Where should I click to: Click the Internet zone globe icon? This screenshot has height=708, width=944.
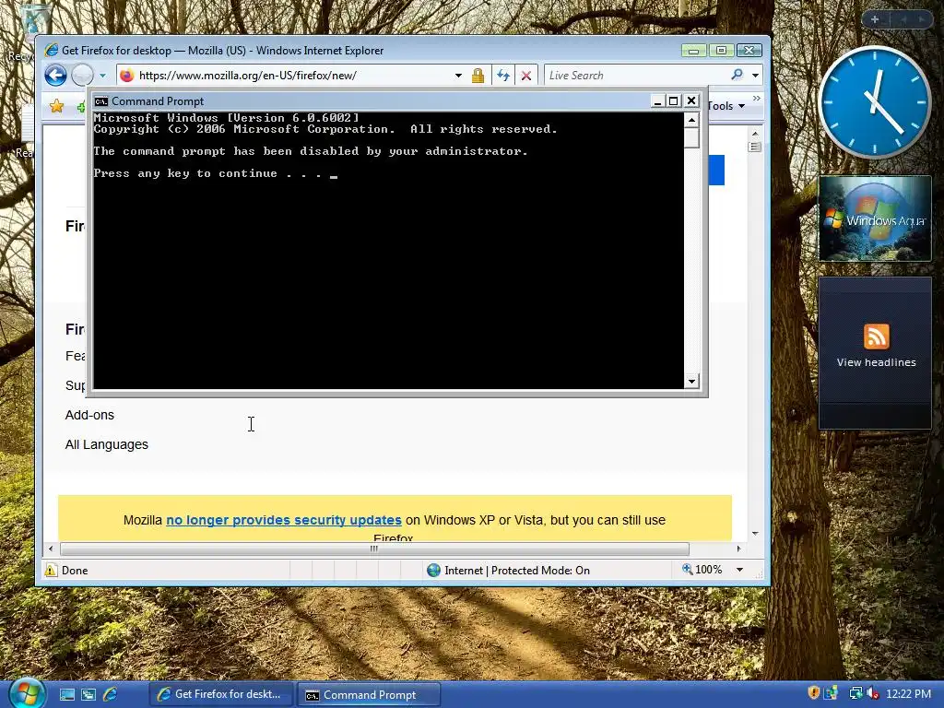tap(433, 570)
